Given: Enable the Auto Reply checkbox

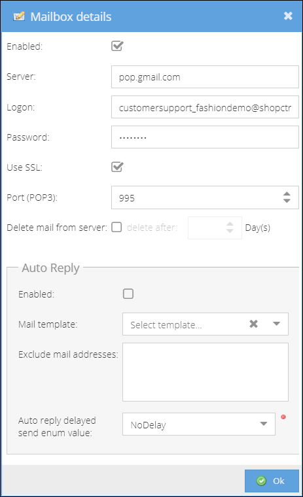Looking at the screenshot, I should coord(128,294).
